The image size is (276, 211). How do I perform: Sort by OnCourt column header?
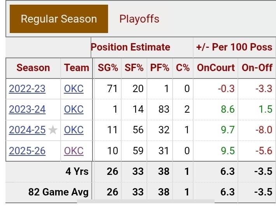pyautogui.click(x=216, y=68)
